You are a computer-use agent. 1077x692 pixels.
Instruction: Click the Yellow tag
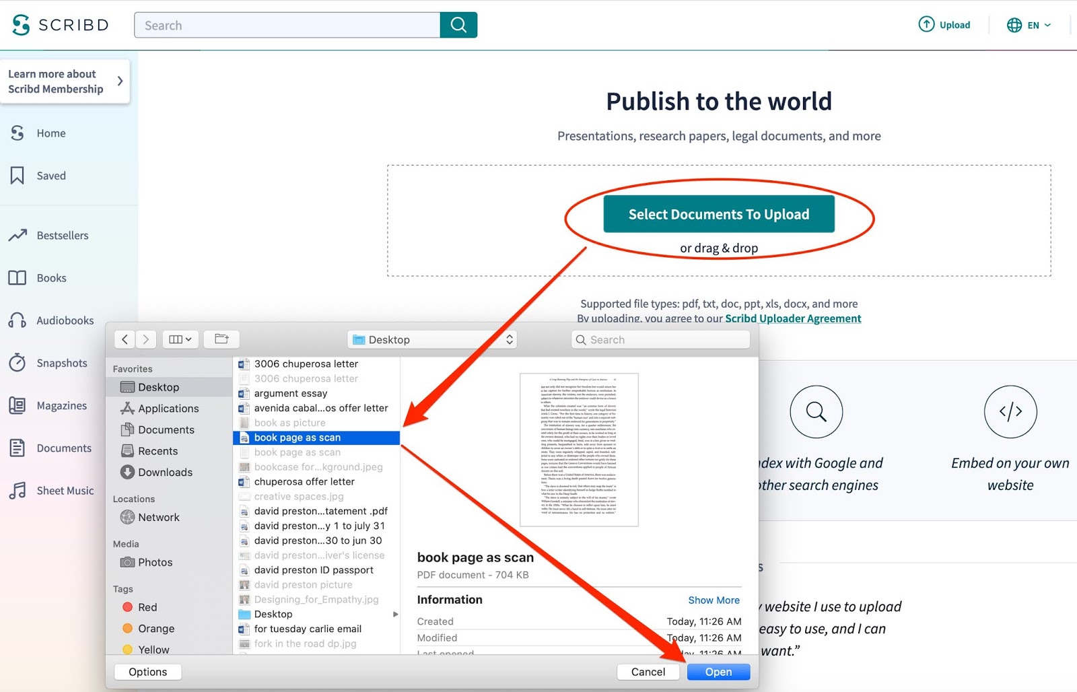pyautogui.click(x=145, y=650)
